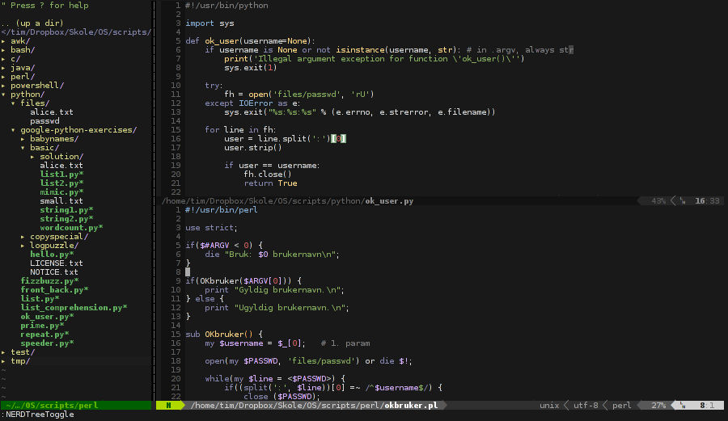Open NOTICE.txt in the tree
Viewport: 728px width, 421px height.
coord(54,272)
